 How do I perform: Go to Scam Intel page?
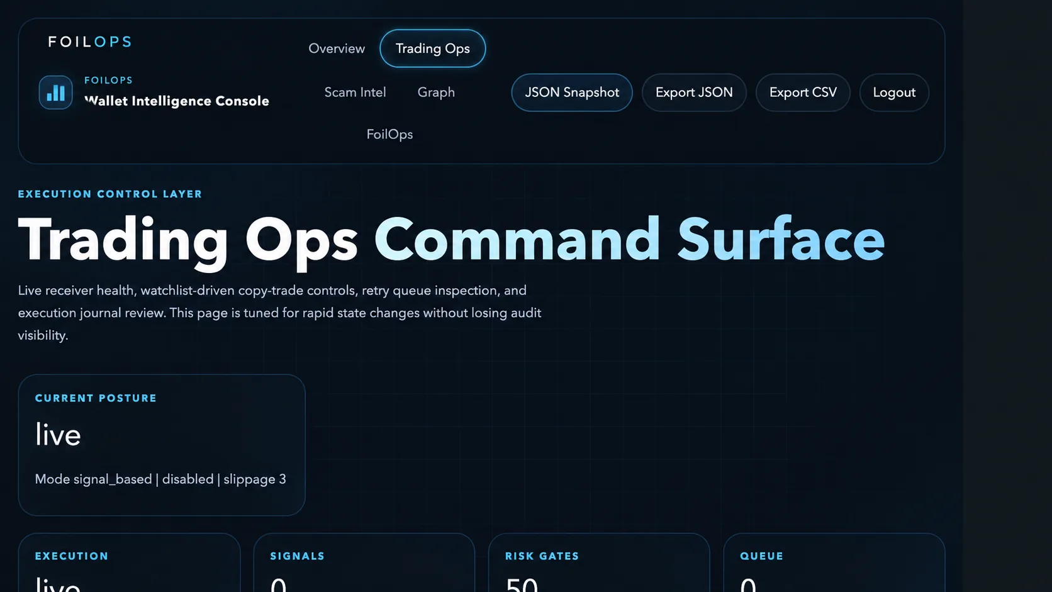355,92
